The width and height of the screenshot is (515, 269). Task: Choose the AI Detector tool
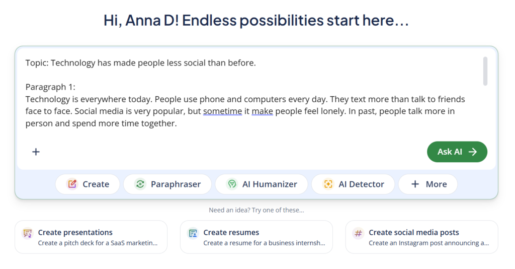pyautogui.click(x=354, y=184)
